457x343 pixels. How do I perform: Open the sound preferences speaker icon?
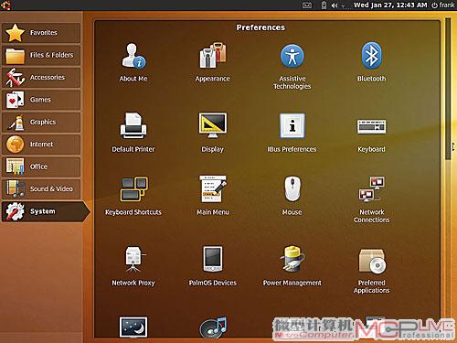tap(213, 327)
